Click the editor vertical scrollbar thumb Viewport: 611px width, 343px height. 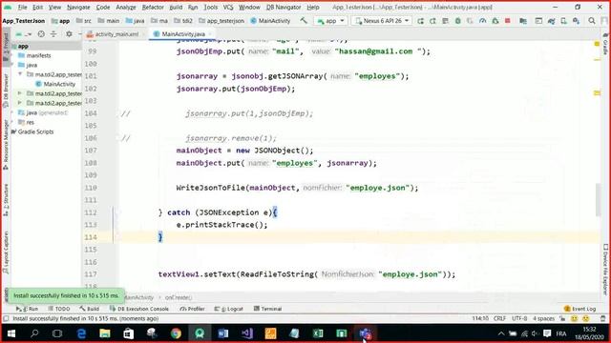pos(599,199)
